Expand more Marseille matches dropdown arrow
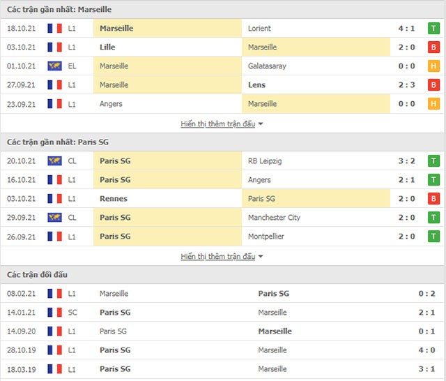The width and height of the screenshot is (446, 381). [x=261, y=124]
